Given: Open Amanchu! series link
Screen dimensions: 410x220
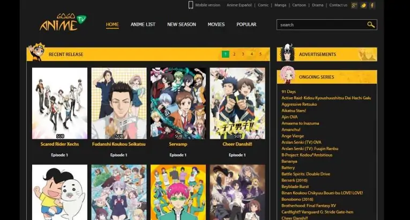Looking at the screenshot, I should tap(291, 130).
